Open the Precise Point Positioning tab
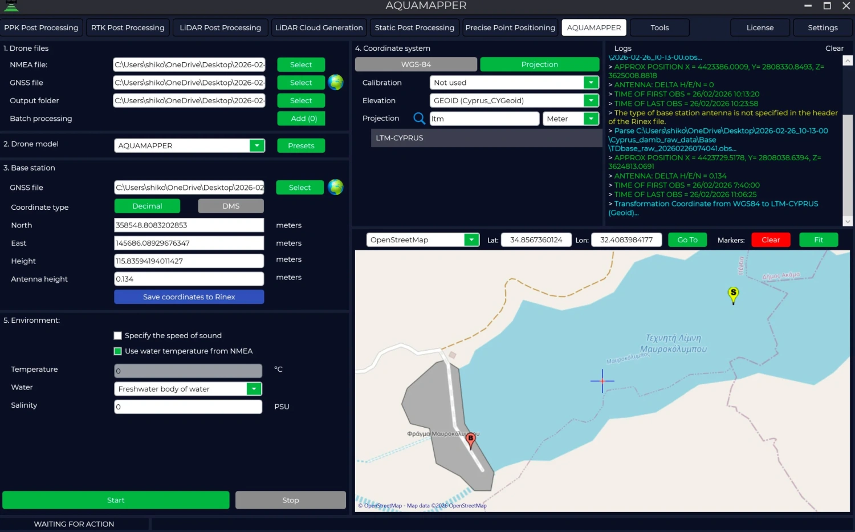Screen dimensions: 855x532 (510, 27)
